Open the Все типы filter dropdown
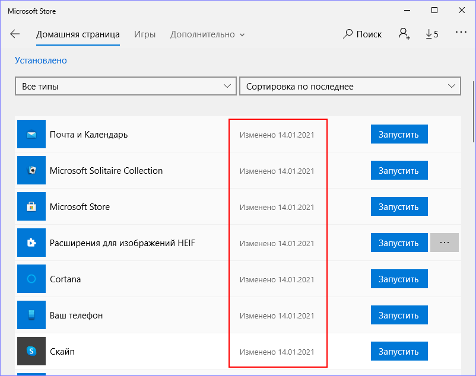 click(126, 86)
